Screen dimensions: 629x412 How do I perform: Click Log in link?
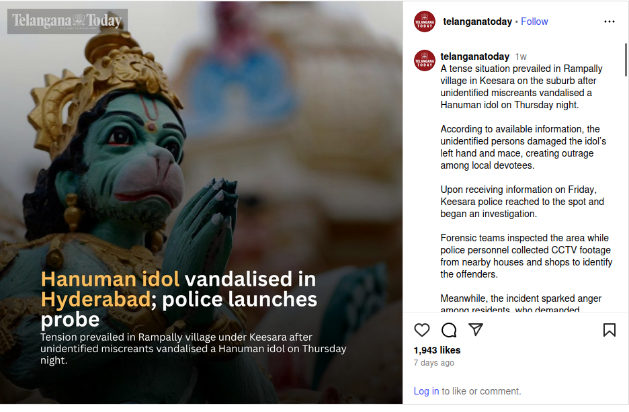click(x=426, y=391)
